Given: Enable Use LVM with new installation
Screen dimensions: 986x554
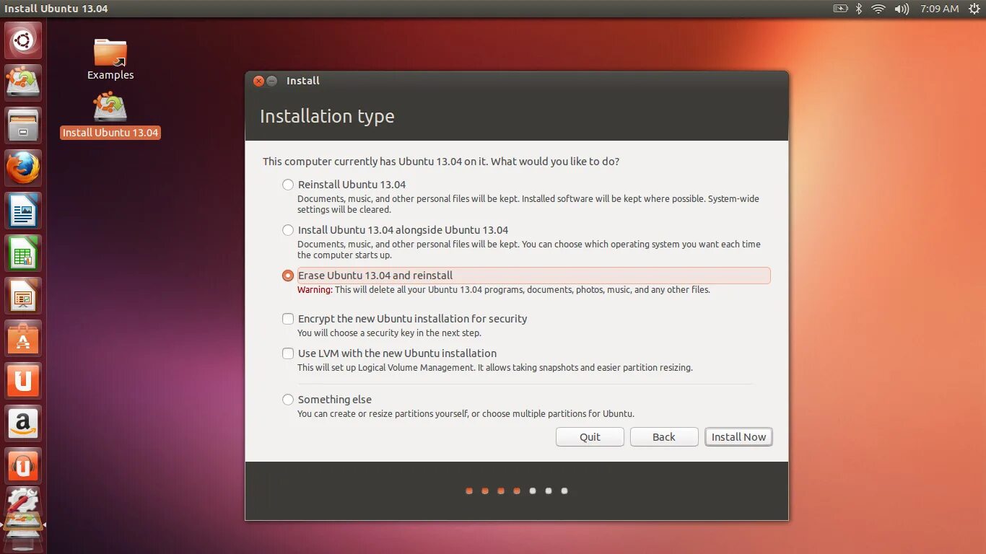Looking at the screenshot, I should pos(288,353).
